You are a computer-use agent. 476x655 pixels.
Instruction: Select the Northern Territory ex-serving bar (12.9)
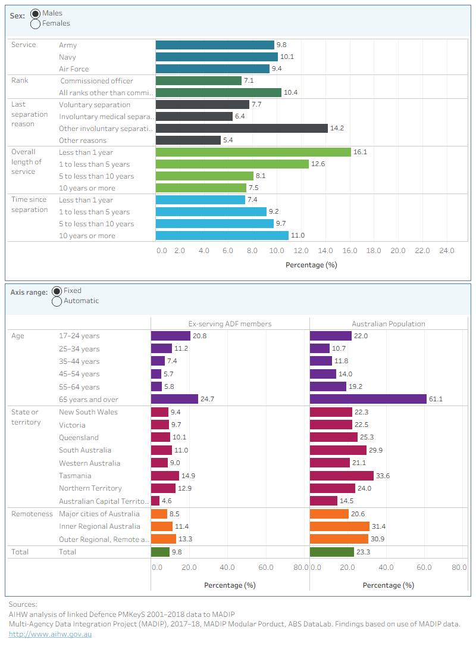pyautogui.click(x=163, y=488)
